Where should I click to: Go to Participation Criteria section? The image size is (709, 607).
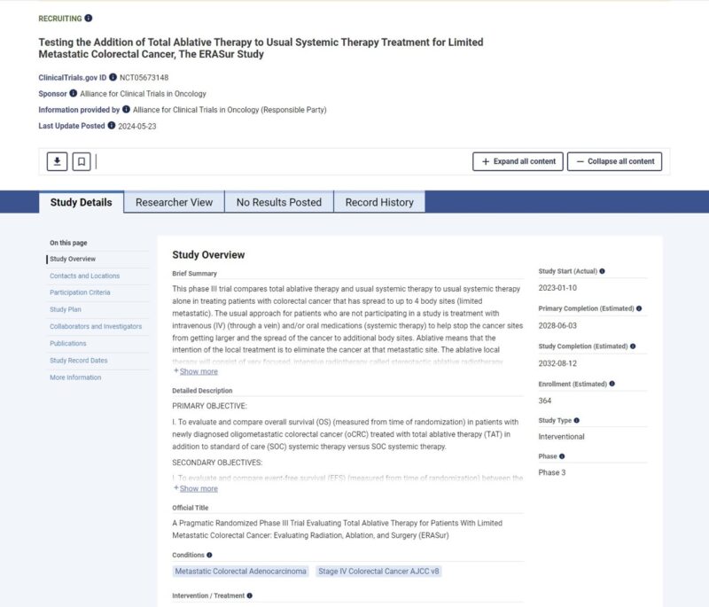point(80,292)
